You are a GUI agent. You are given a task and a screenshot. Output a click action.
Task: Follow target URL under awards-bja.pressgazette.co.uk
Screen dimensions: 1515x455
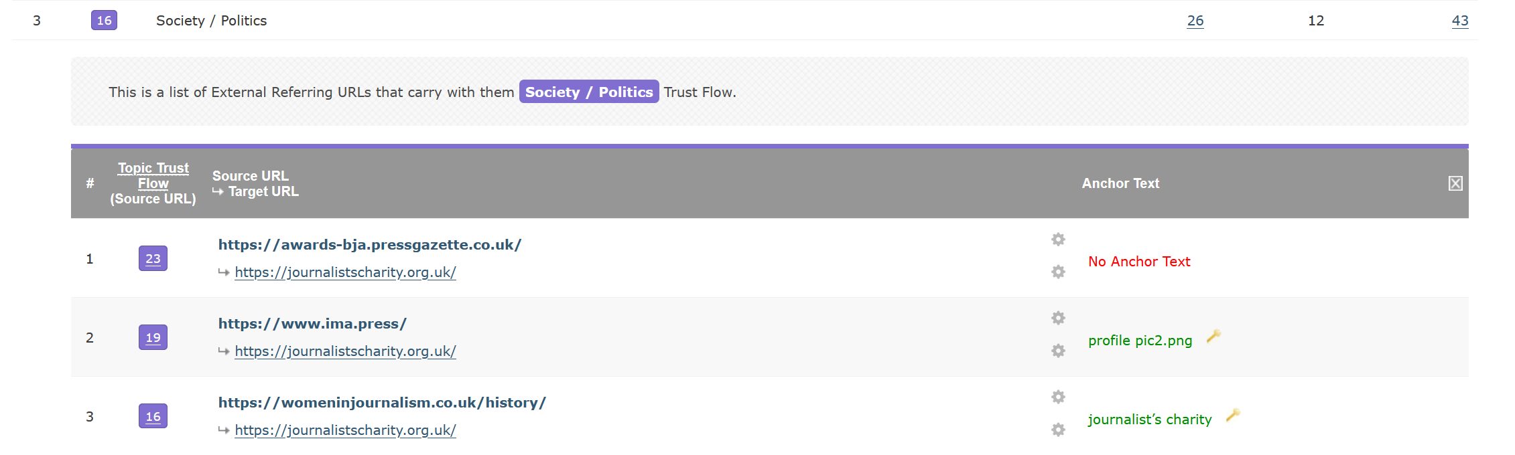click(x=345, y=272)
